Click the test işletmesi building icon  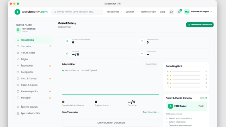click(18, 30)
